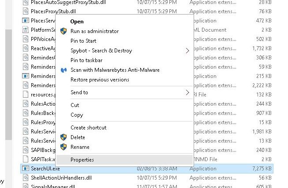The width and height of the screenshot is (288, 188).
Task: Select the SearchUI.exe file name
Action: 45,169
